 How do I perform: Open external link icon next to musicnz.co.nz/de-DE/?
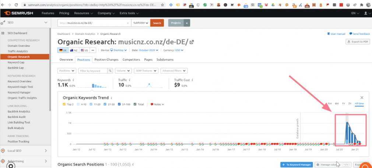(192, 42)
